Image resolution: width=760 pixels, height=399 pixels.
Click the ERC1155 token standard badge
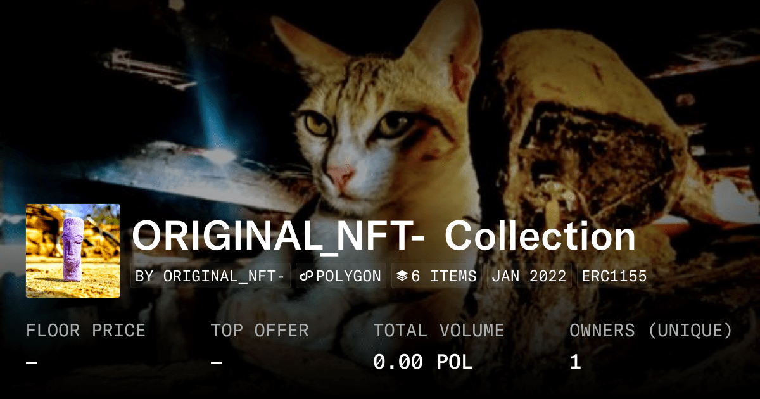(614, 276)
